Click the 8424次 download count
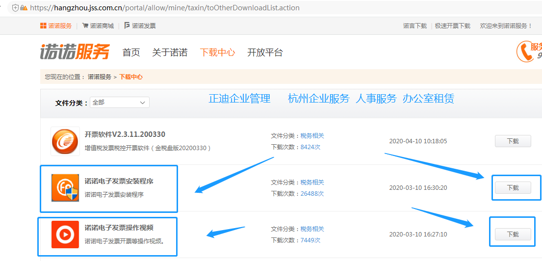Image resolution: width=542 pixels, height=261 pixels. [310, 147]
